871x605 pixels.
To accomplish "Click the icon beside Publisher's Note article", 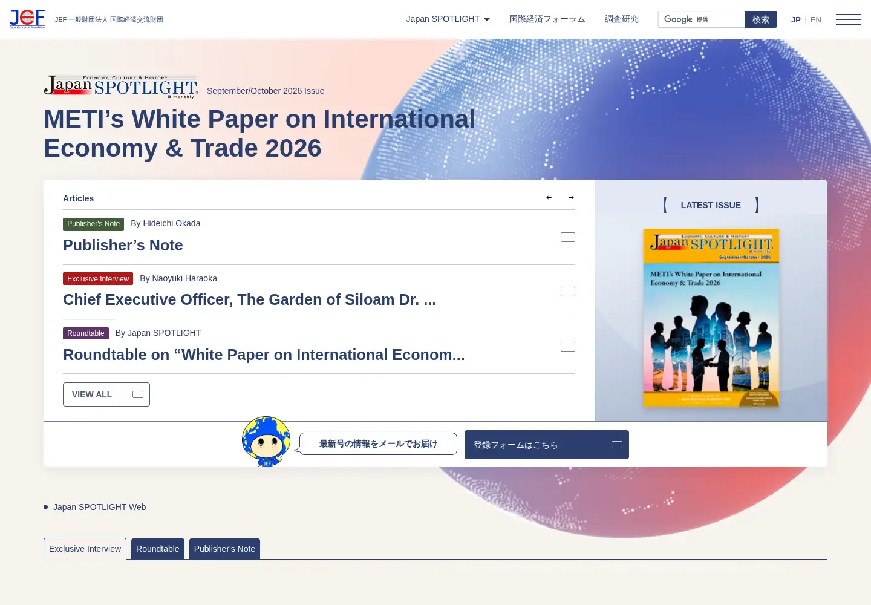I will click(x=568, y=237).
